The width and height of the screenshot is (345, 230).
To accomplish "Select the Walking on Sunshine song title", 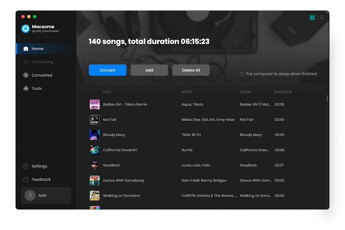I will (121, 196).
